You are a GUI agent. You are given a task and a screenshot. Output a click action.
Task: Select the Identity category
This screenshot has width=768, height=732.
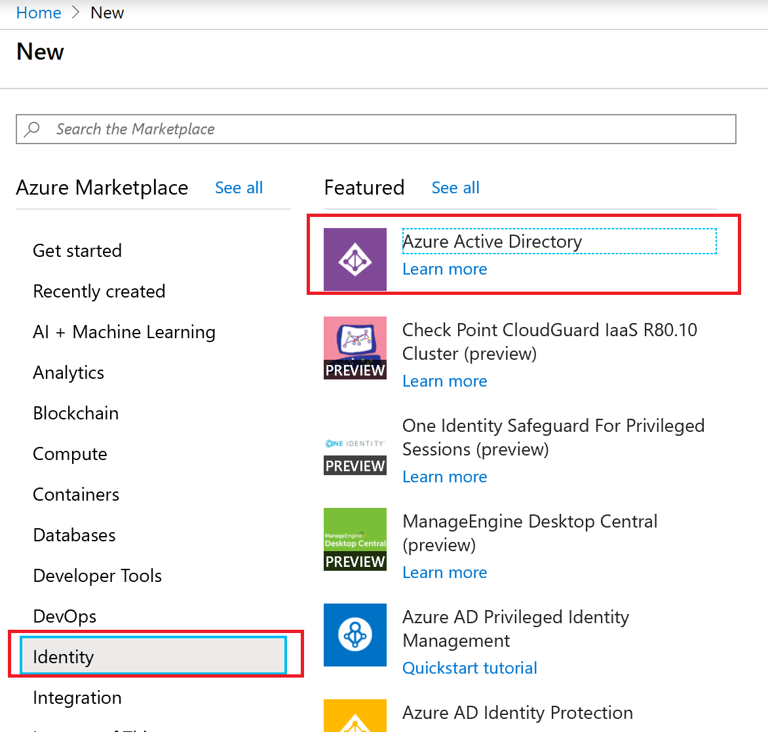63,656
